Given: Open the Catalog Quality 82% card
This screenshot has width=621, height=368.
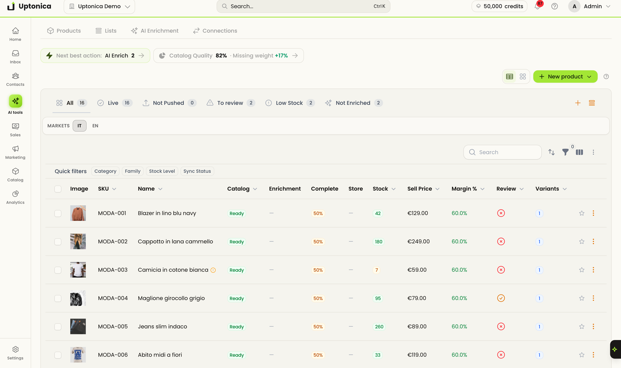Looking at the screenshot, I should (x=228, y=56).
